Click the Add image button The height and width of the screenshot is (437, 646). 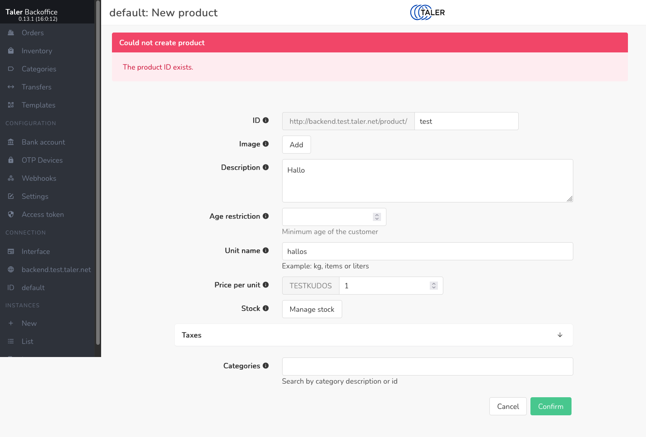point(296,145)
